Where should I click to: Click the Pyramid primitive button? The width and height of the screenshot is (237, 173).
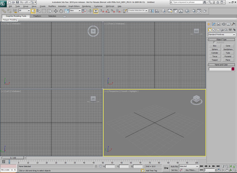(x=228, y=56)
